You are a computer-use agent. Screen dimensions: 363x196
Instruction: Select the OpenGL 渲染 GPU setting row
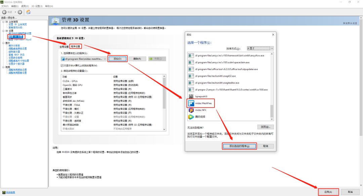pyautogui.click(x=112, y=85)
